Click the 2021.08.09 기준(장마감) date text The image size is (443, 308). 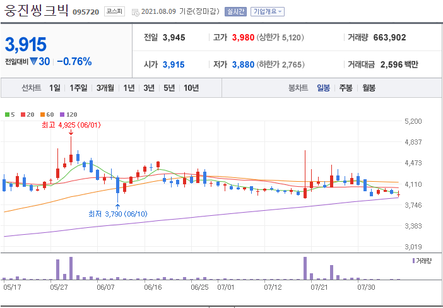[x=180, y=12]
